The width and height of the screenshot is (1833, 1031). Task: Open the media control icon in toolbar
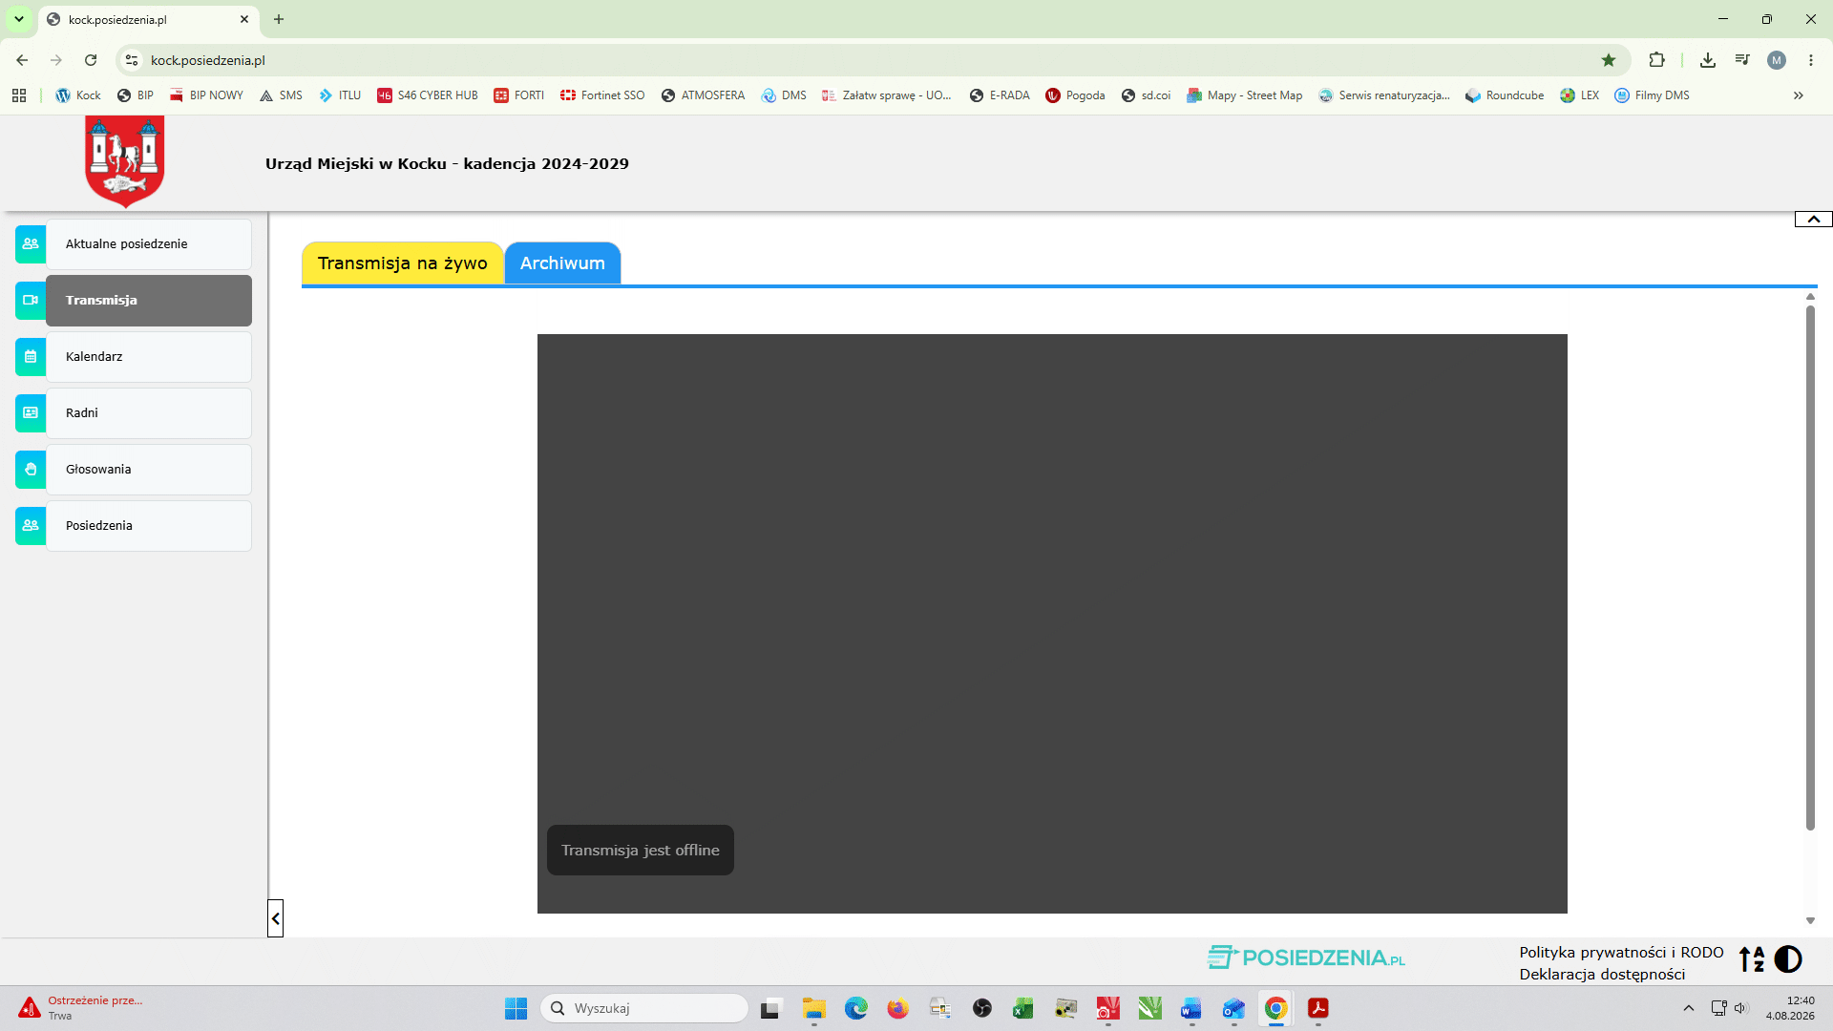[1742, 60]
